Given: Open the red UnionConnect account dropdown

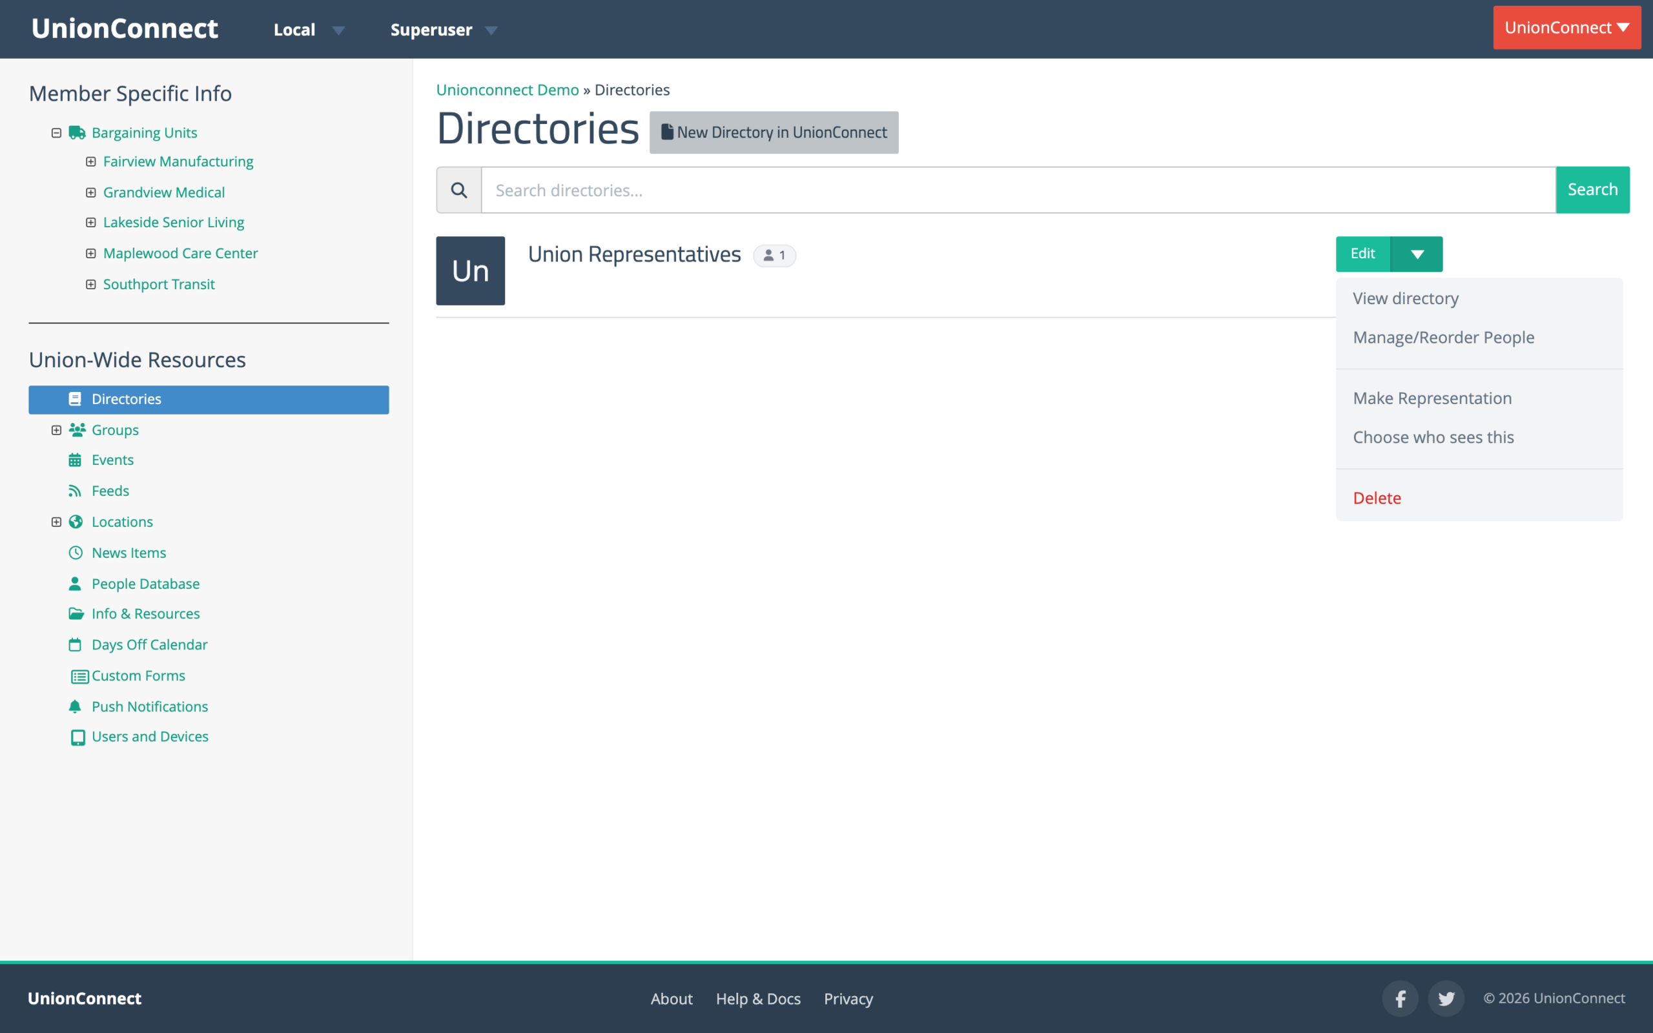Looking at the screenshot, I should [x=1567, y=27].
